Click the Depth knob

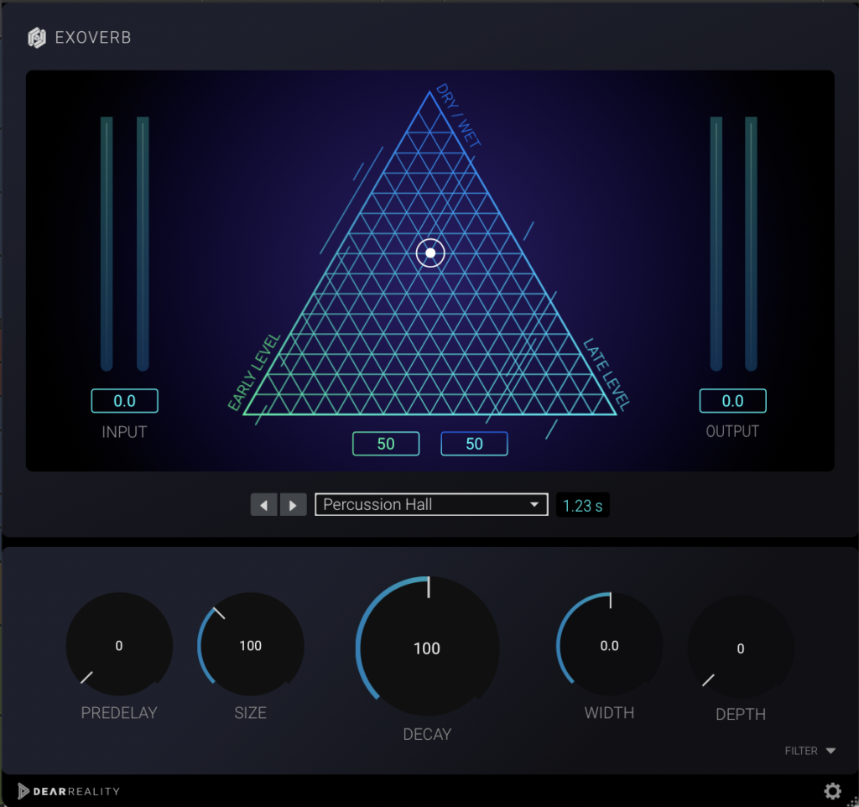pyautogui.click(x=741, y=648)
